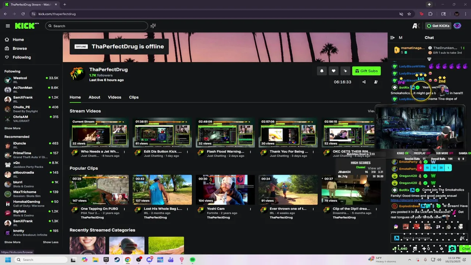Open the xQc recommended channel
The image size is (471, 265).
click(31, 165)
